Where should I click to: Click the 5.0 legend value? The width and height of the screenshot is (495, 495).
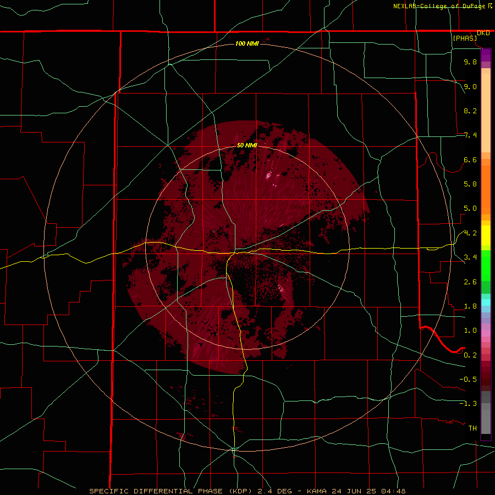(x=470, y=208)
